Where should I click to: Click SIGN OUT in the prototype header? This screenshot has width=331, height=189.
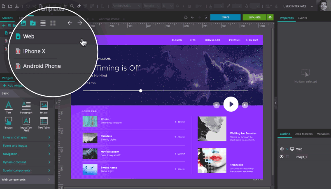252,40
